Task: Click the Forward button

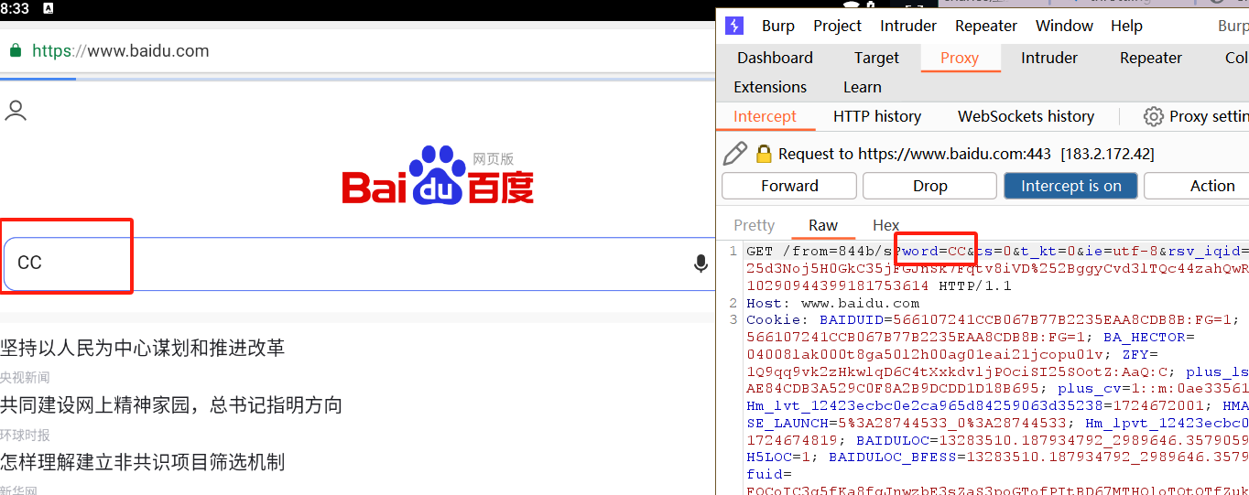Action: pos(789,186)
